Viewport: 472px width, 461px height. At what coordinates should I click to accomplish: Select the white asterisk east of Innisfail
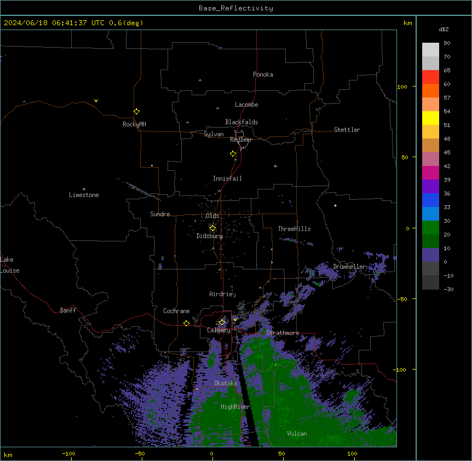tap(275, 166)
